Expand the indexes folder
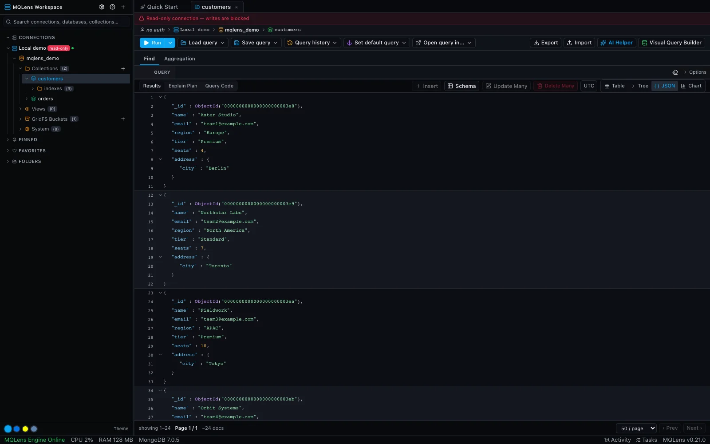The height and width of the screenshot is (444, 710). coord(33,89)
